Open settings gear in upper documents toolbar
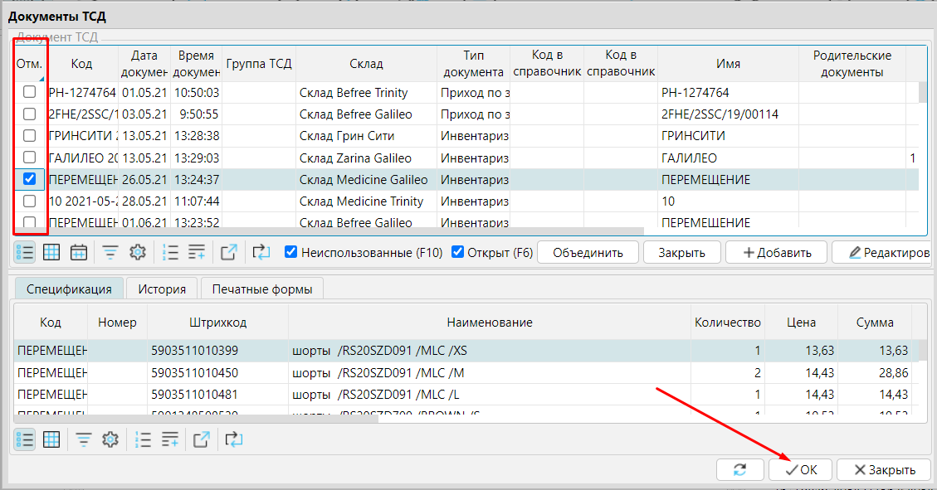The image size is (937, 490). click(x=137, y=253)
